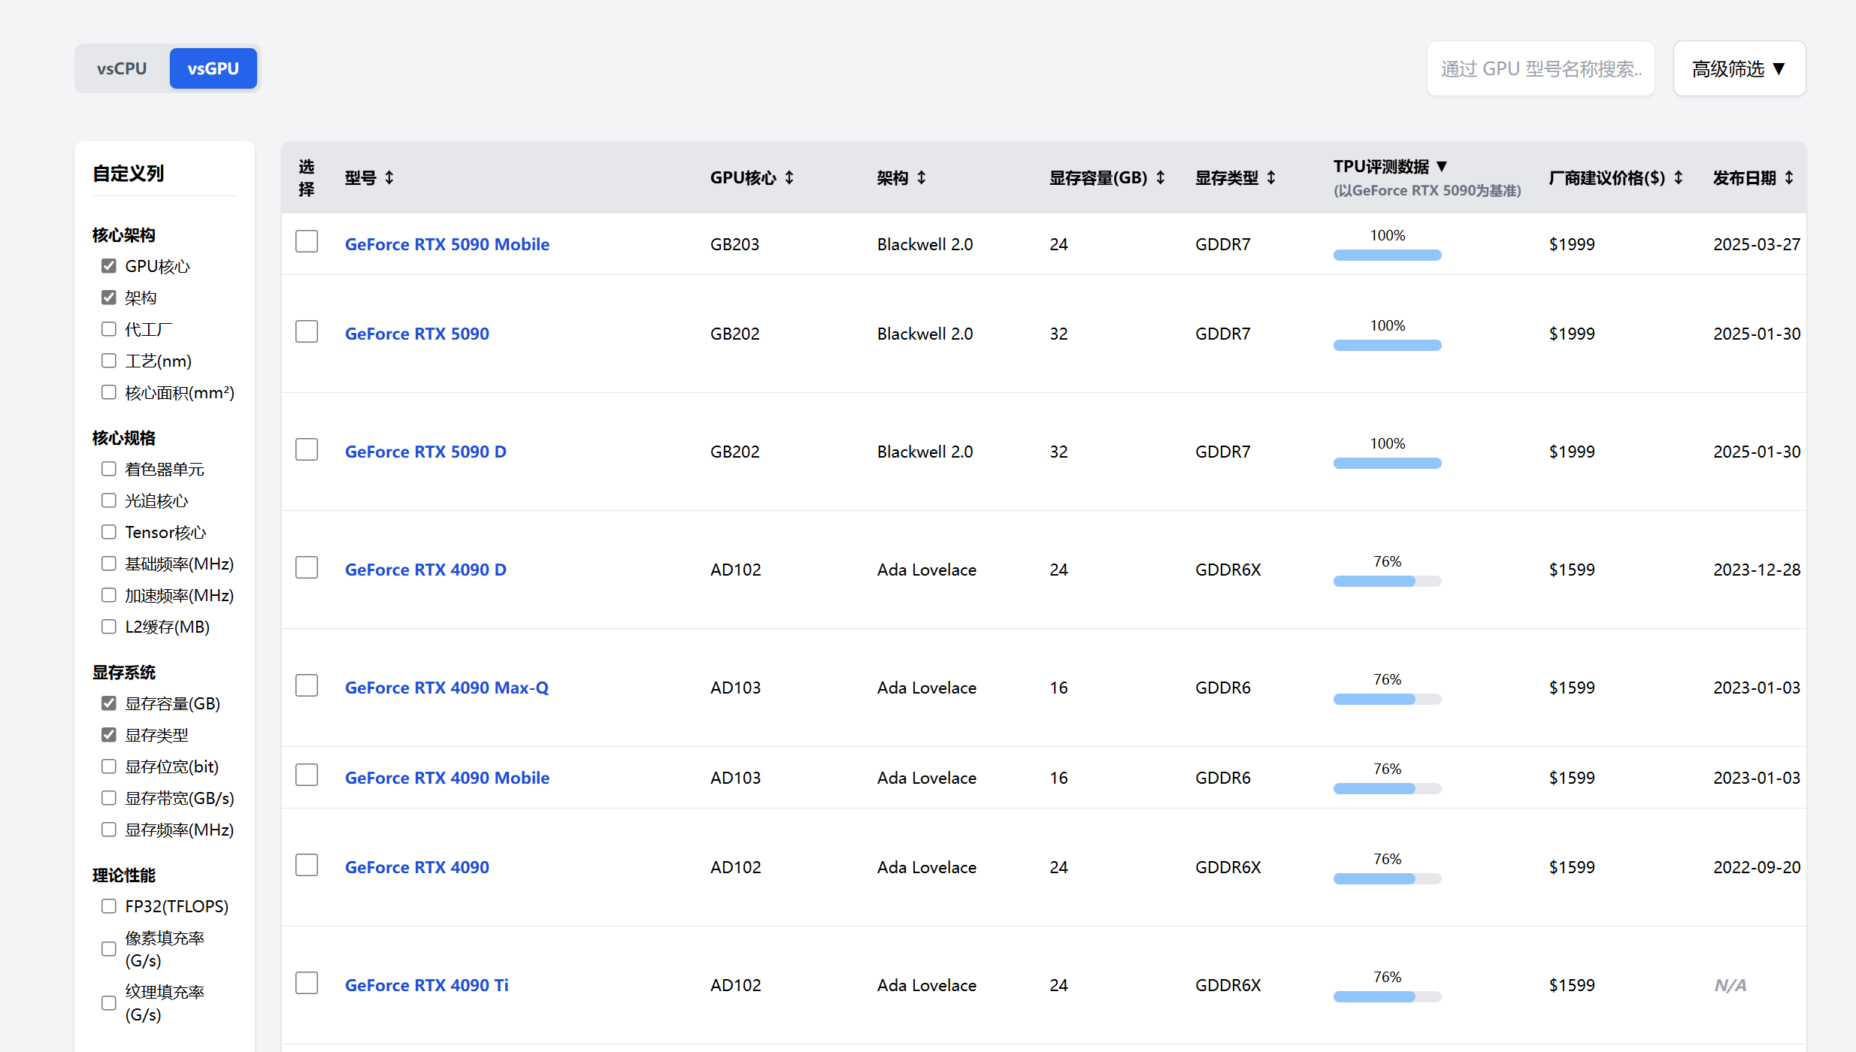Image resolution: width=1856 pixels, height=1052 pixels.
Task: Sort by 型号 column arrow icon
Action: [389, 178]
